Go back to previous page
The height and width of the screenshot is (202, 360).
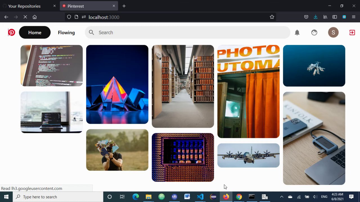tap(6, 17)
